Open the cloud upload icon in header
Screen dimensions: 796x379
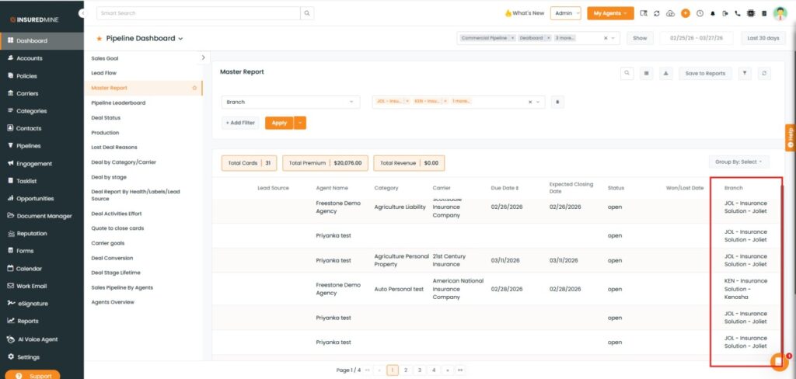[x=671, y=13]
